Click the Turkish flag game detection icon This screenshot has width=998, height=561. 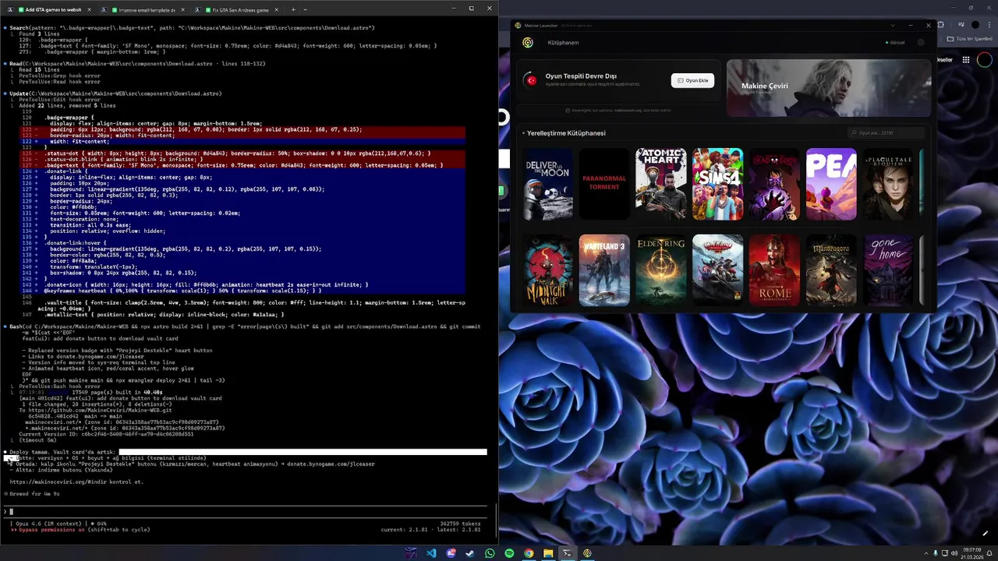(x=533, y=80)
